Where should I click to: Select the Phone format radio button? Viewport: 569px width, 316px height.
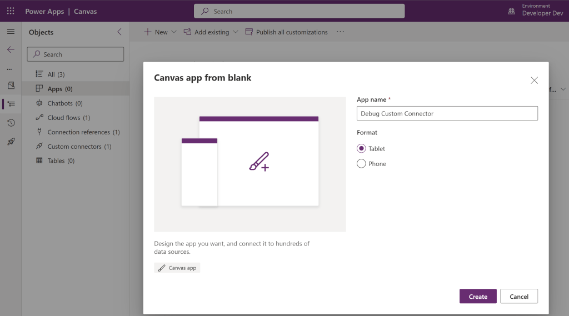tap(361, 164)
